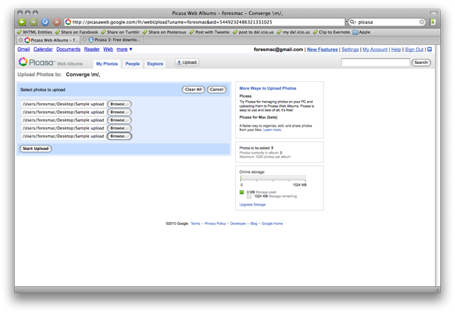Click the green bookmark icon at toolbar end
This screenshot has height=313, width=455.
[433, 22]
